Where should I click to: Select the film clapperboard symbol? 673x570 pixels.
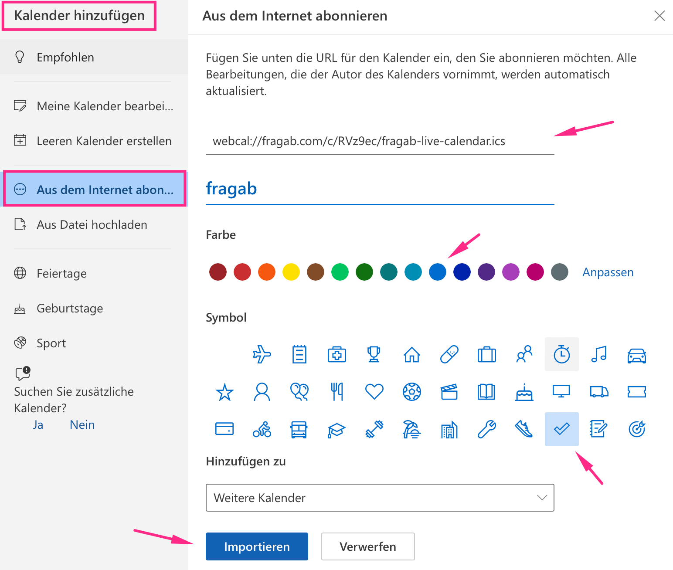click(x=449, y=392)
